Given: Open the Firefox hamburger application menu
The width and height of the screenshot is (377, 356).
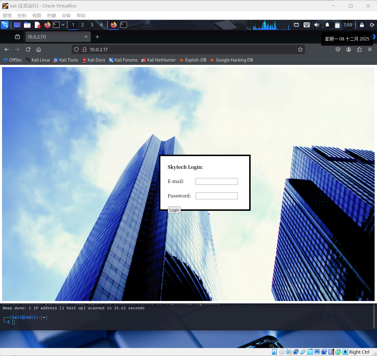Looking at the screenshot, I should pos(370,49).
